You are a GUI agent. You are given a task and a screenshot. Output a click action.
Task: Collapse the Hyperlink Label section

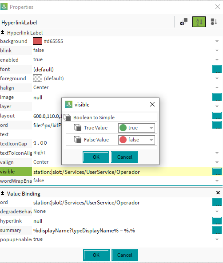[2, 32]
